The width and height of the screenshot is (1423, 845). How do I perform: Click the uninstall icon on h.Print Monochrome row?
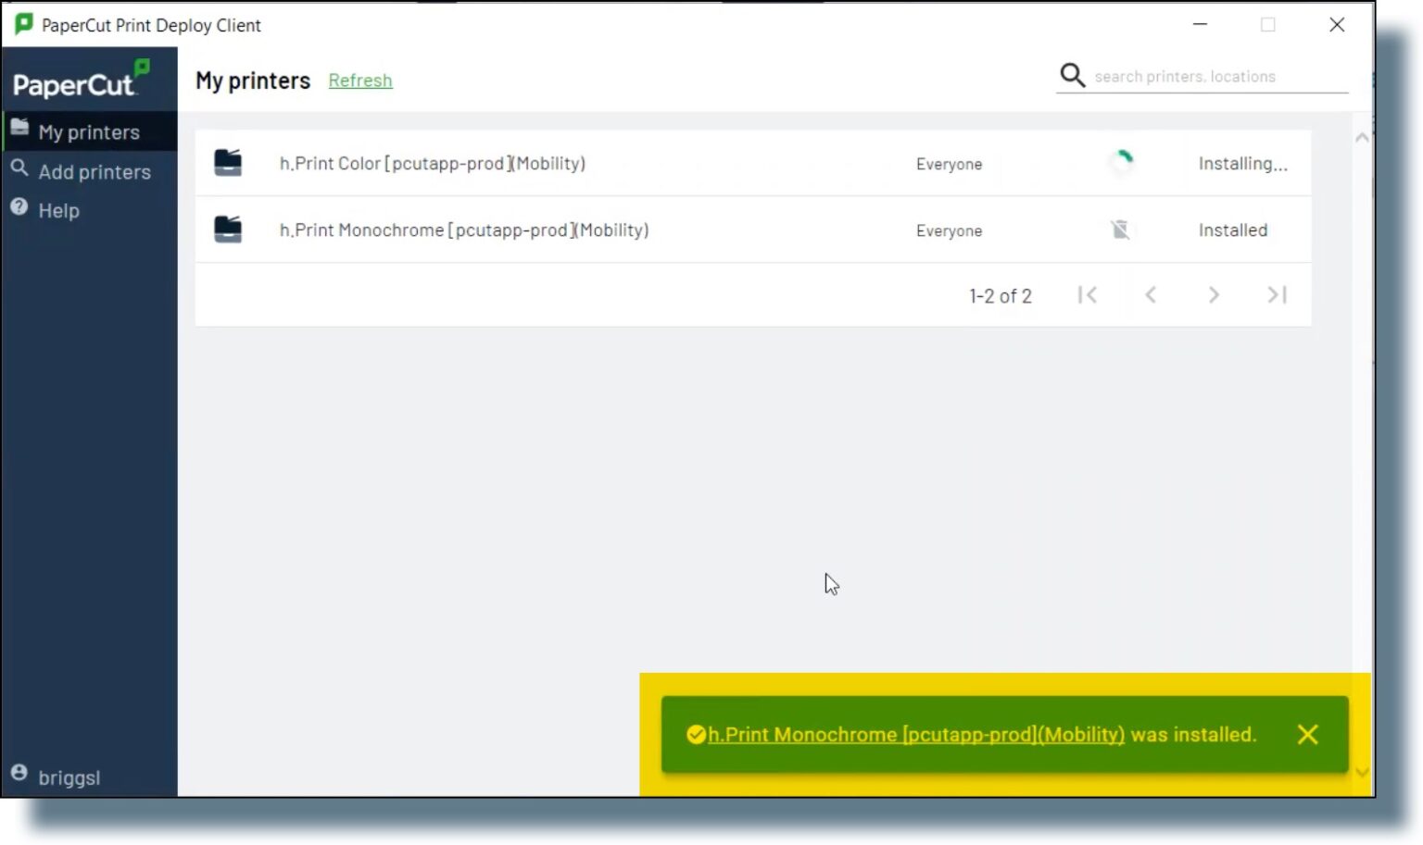pos(1121,230)
